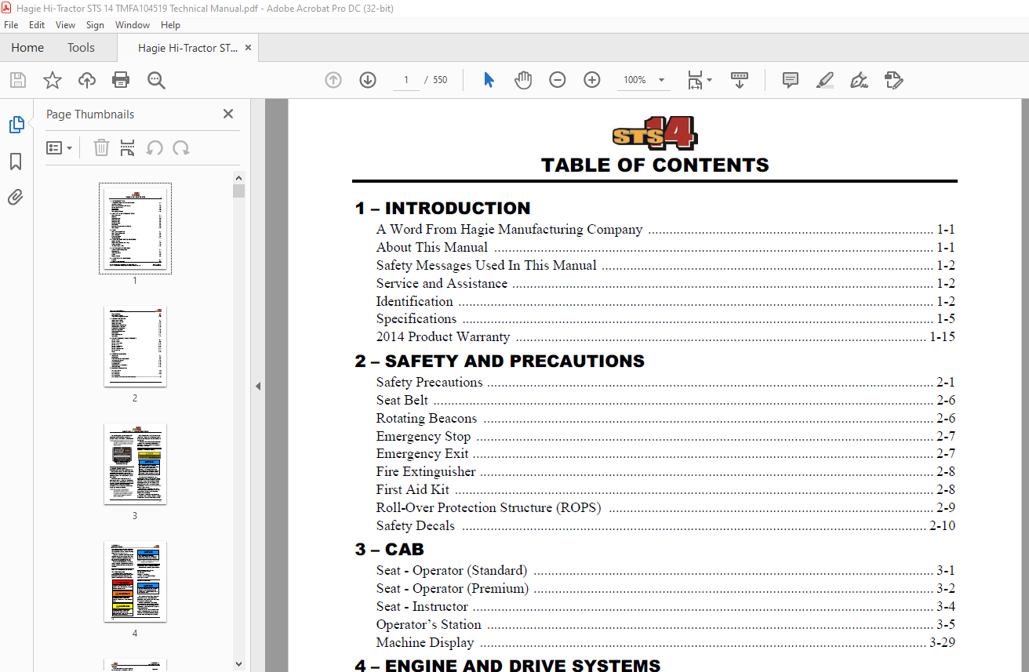1029x672 pixels.
Task: Click 'Seat - Operator (Premium)' entry
Action: pos(453,589)
